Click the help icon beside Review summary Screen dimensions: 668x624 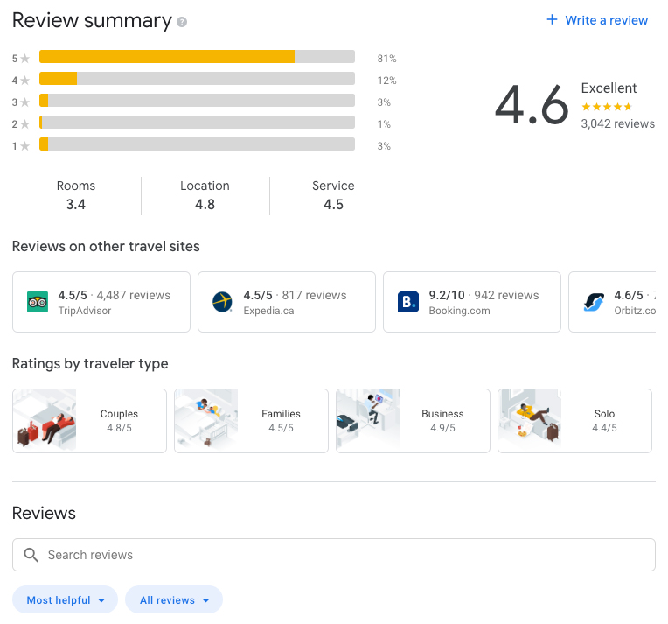pyautogui.click(x=182, y=22)
